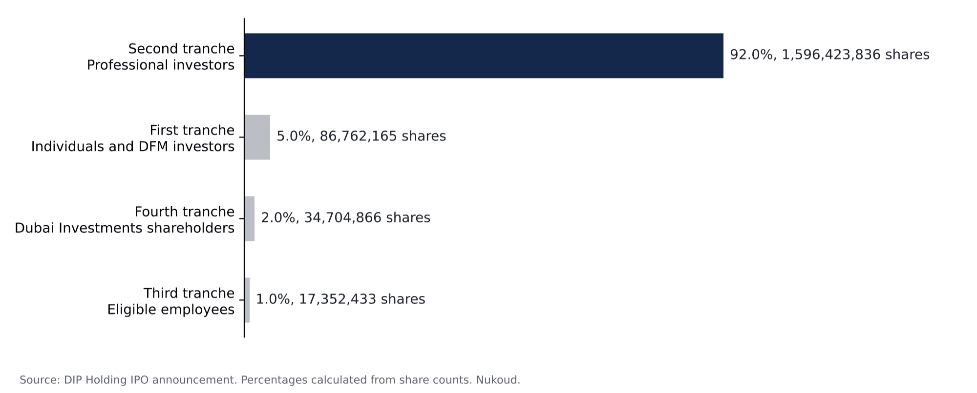Click the vertical axis line
The height and width of the screenshot is (393, 977).
(244, 178)
